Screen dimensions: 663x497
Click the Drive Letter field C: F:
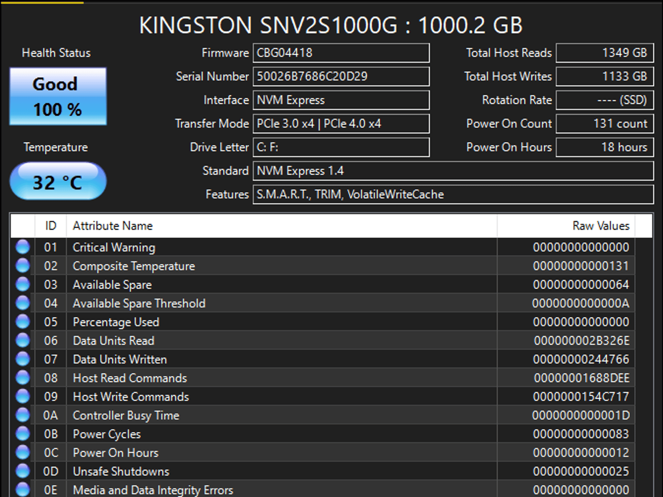tap(341, 147)
